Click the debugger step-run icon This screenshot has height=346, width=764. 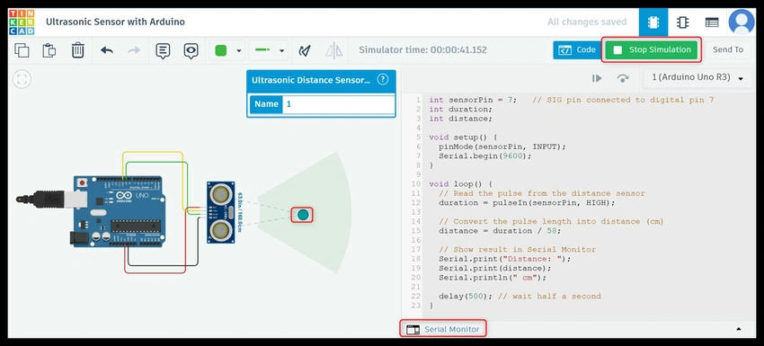pos(597,78)
